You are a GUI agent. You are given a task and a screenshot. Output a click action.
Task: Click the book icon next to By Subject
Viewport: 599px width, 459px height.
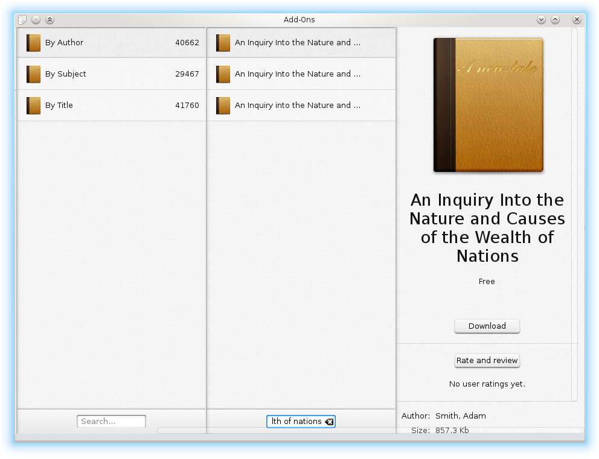(x=33, y=74)
